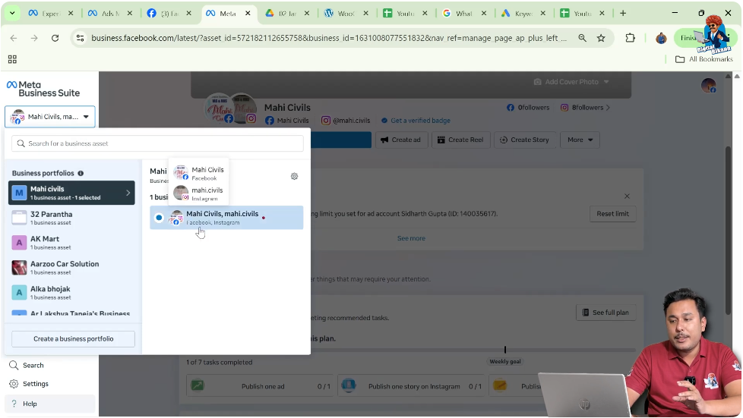Screen dimensions: 743x418
Task: Open settings gear in portfolio panel
Action: 294,176
